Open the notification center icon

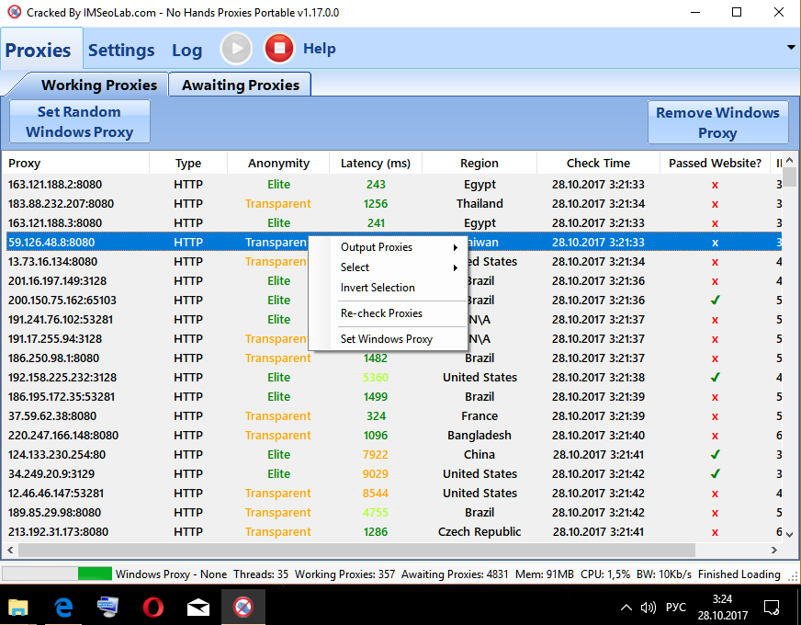coord(773,608)
